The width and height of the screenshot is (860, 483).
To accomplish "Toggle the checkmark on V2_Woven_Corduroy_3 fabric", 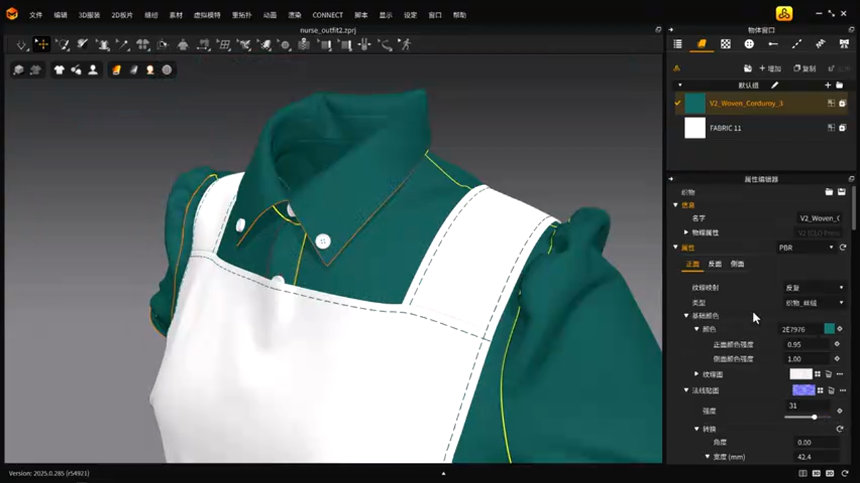I will pyautogui.click(x=677, y=103).
